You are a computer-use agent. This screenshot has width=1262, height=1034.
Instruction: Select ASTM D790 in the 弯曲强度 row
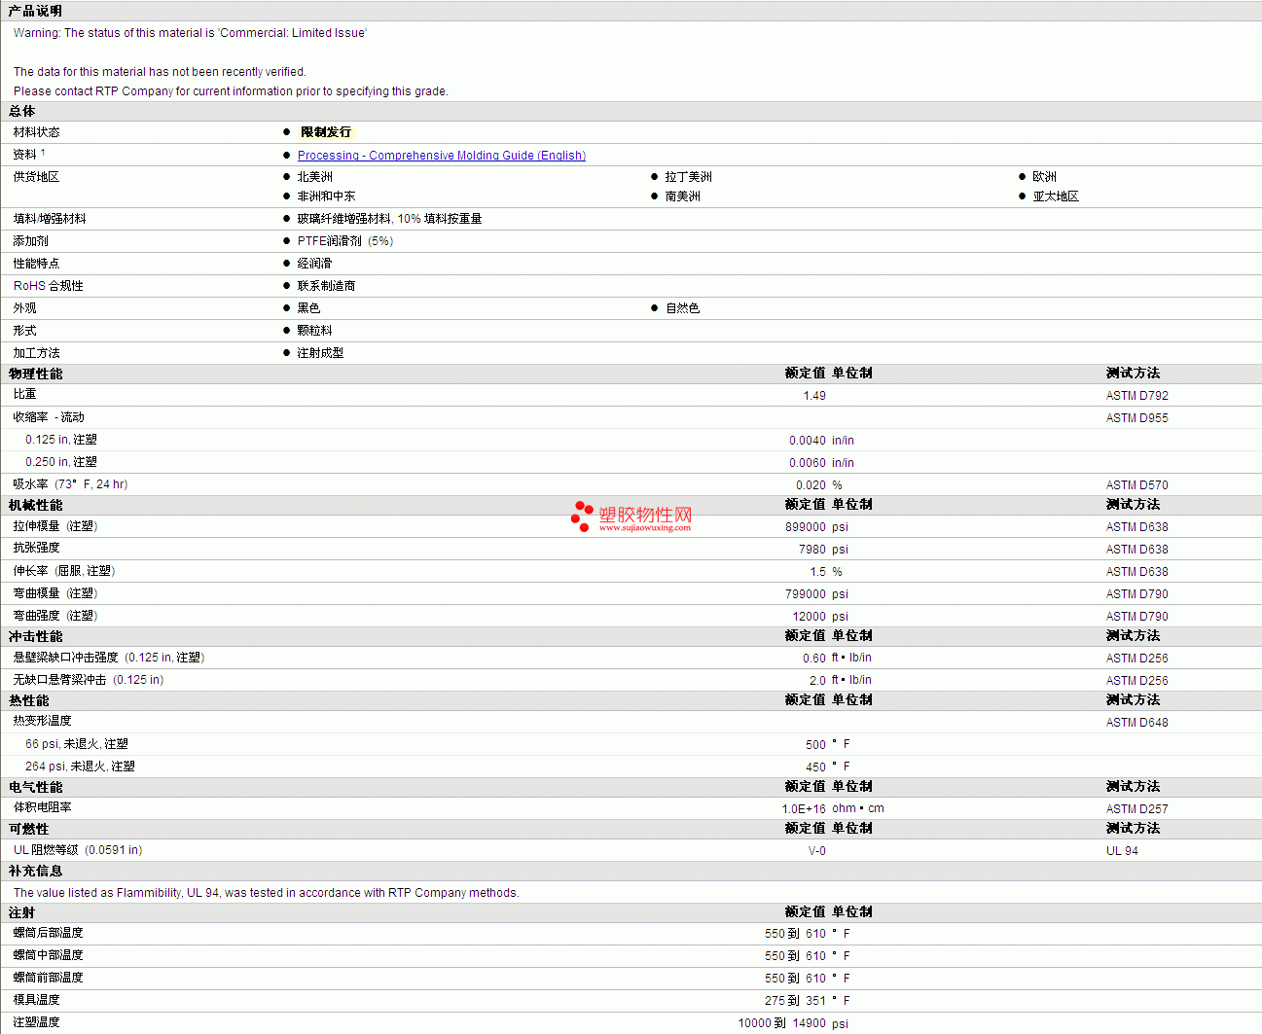tap(1137, 617)
